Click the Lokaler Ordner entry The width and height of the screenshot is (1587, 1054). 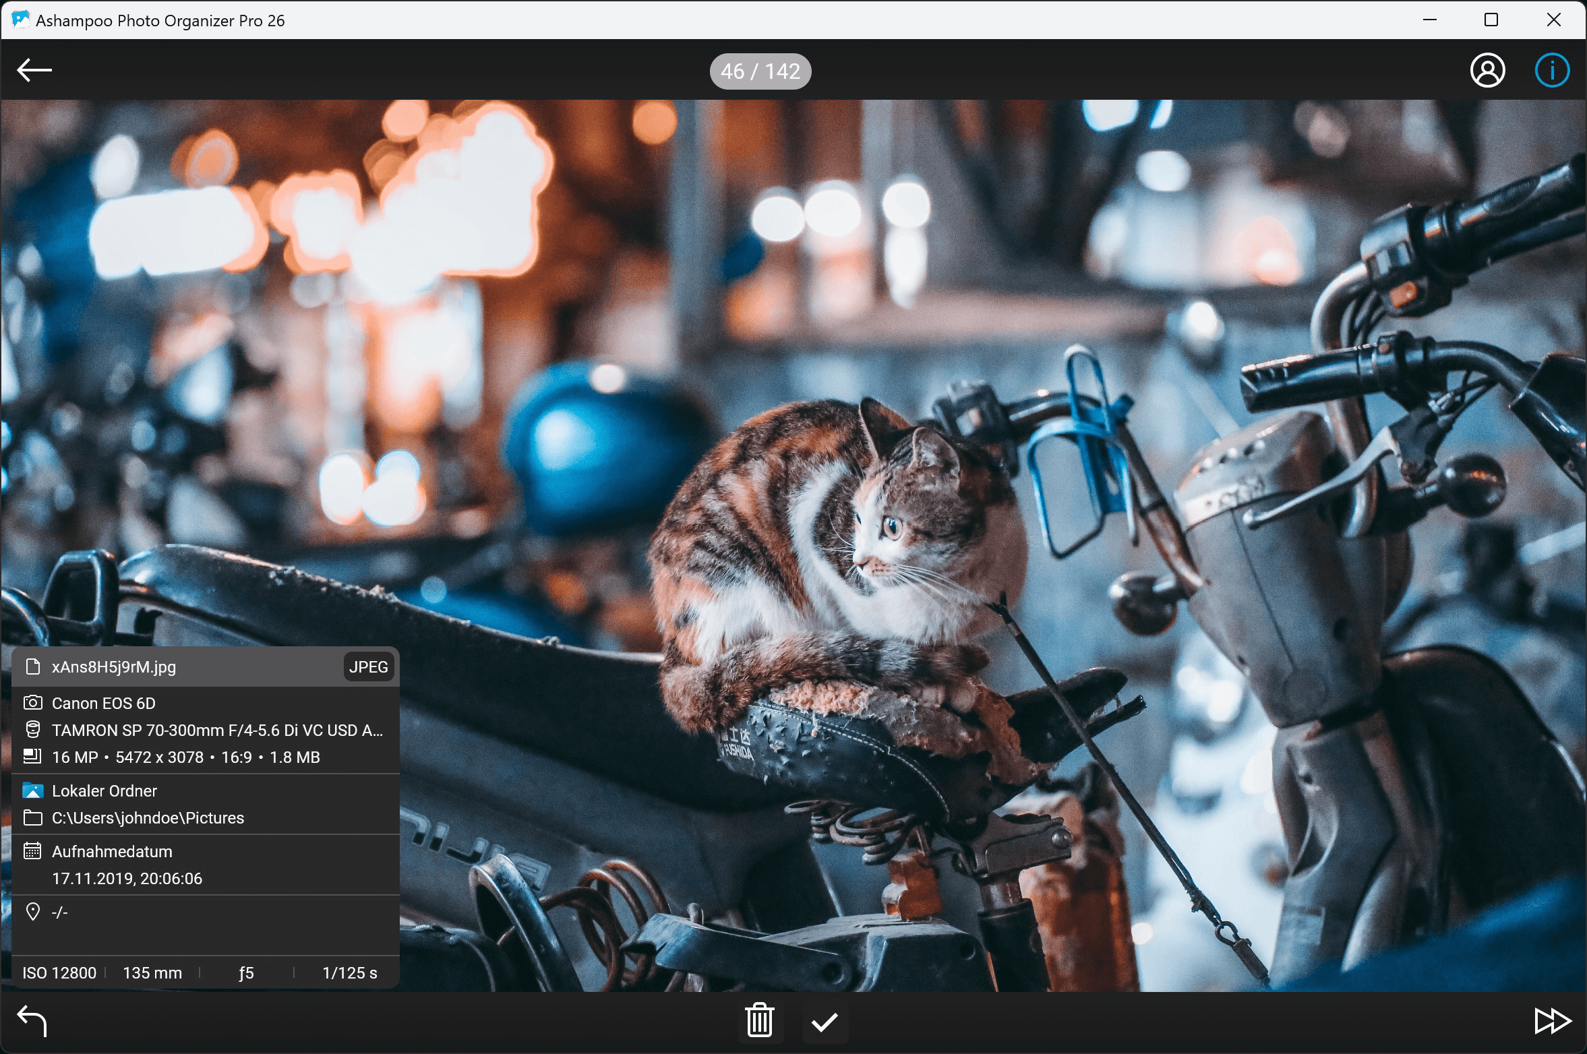pos(104,790)
